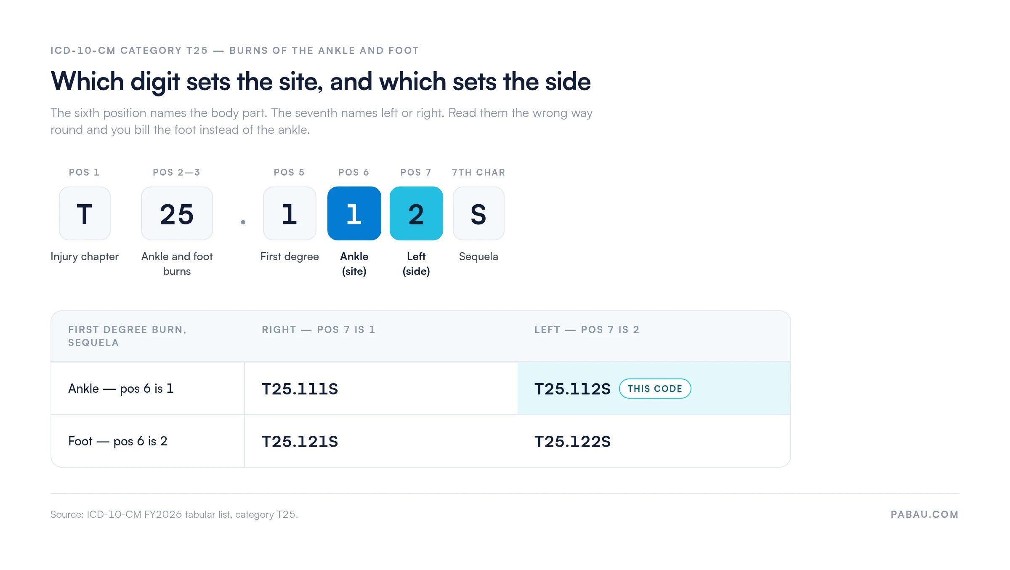Click the decimal point dot between tiles
This screenshot has height=570, width=1010.
click(x=243, y=222)
